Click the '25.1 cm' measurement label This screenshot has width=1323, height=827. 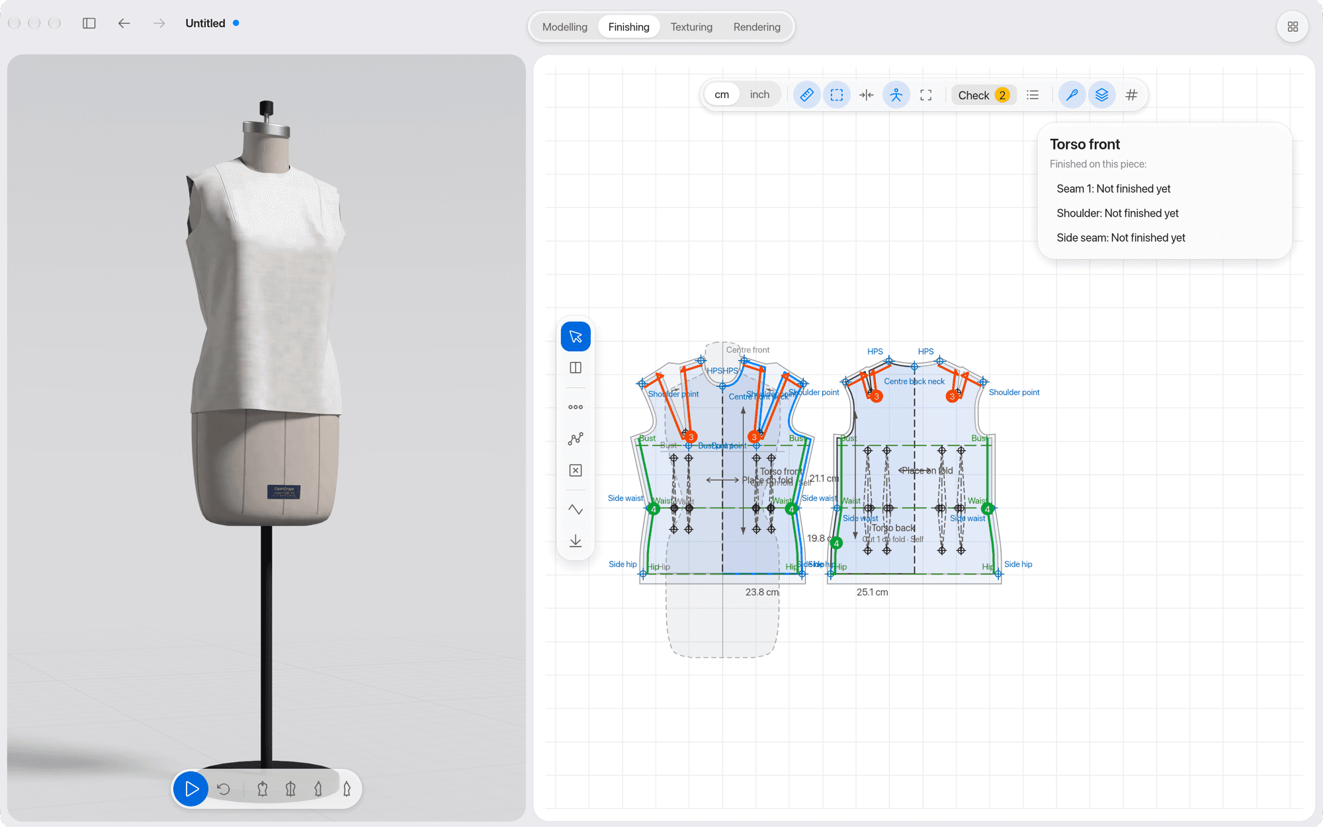pyautogui.click(x=872, y=592)
